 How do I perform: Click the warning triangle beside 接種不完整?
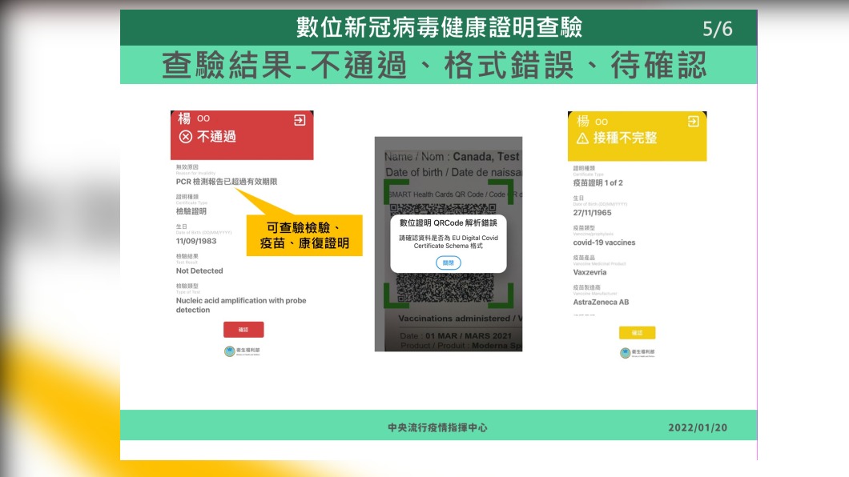click(x=582, y=138)
